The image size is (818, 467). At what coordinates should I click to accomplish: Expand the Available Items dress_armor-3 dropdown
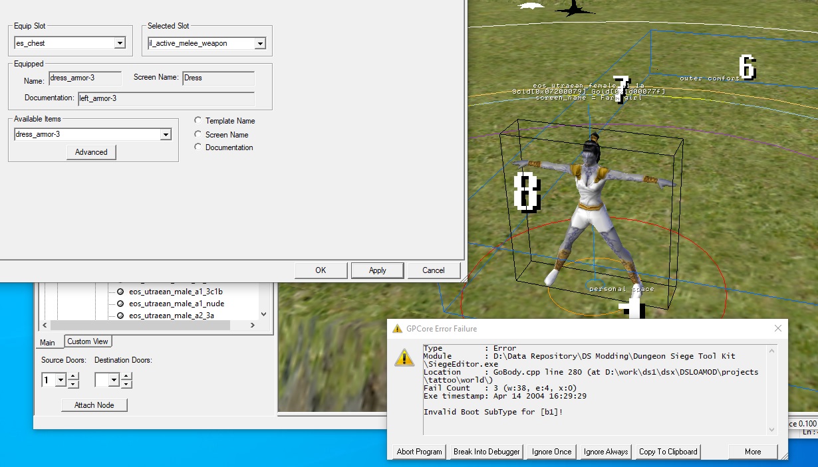(166, 134)
